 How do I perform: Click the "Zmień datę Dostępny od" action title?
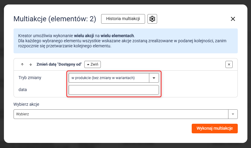point(59,64)
